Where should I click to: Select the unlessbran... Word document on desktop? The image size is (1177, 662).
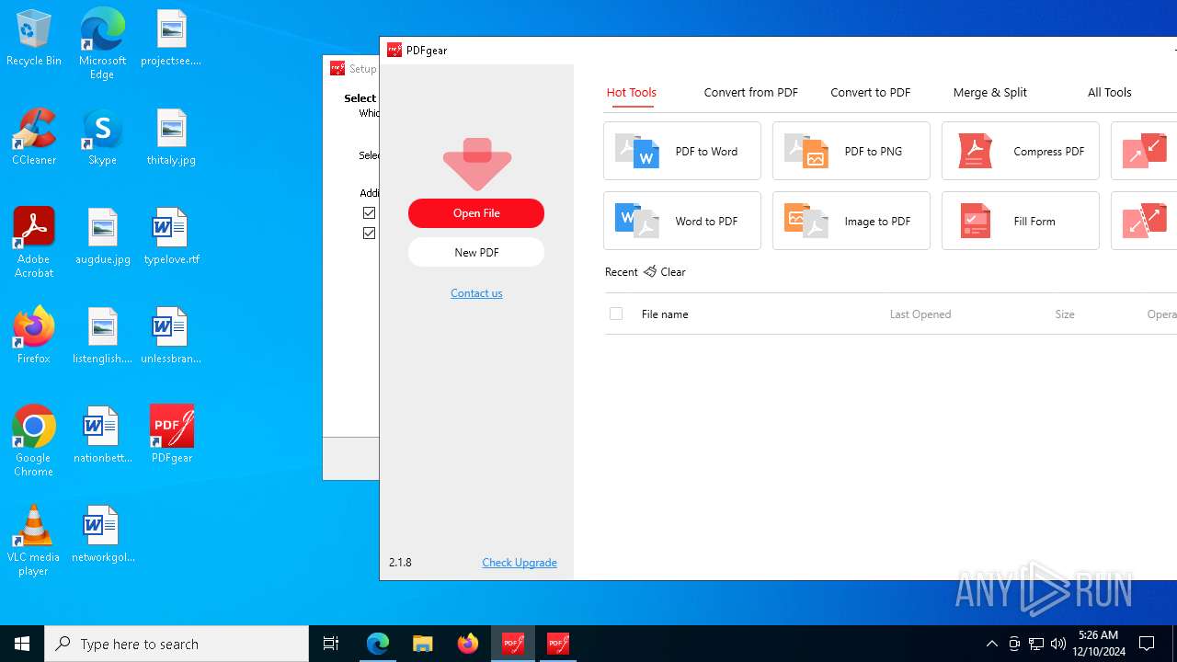click(172, 337)
